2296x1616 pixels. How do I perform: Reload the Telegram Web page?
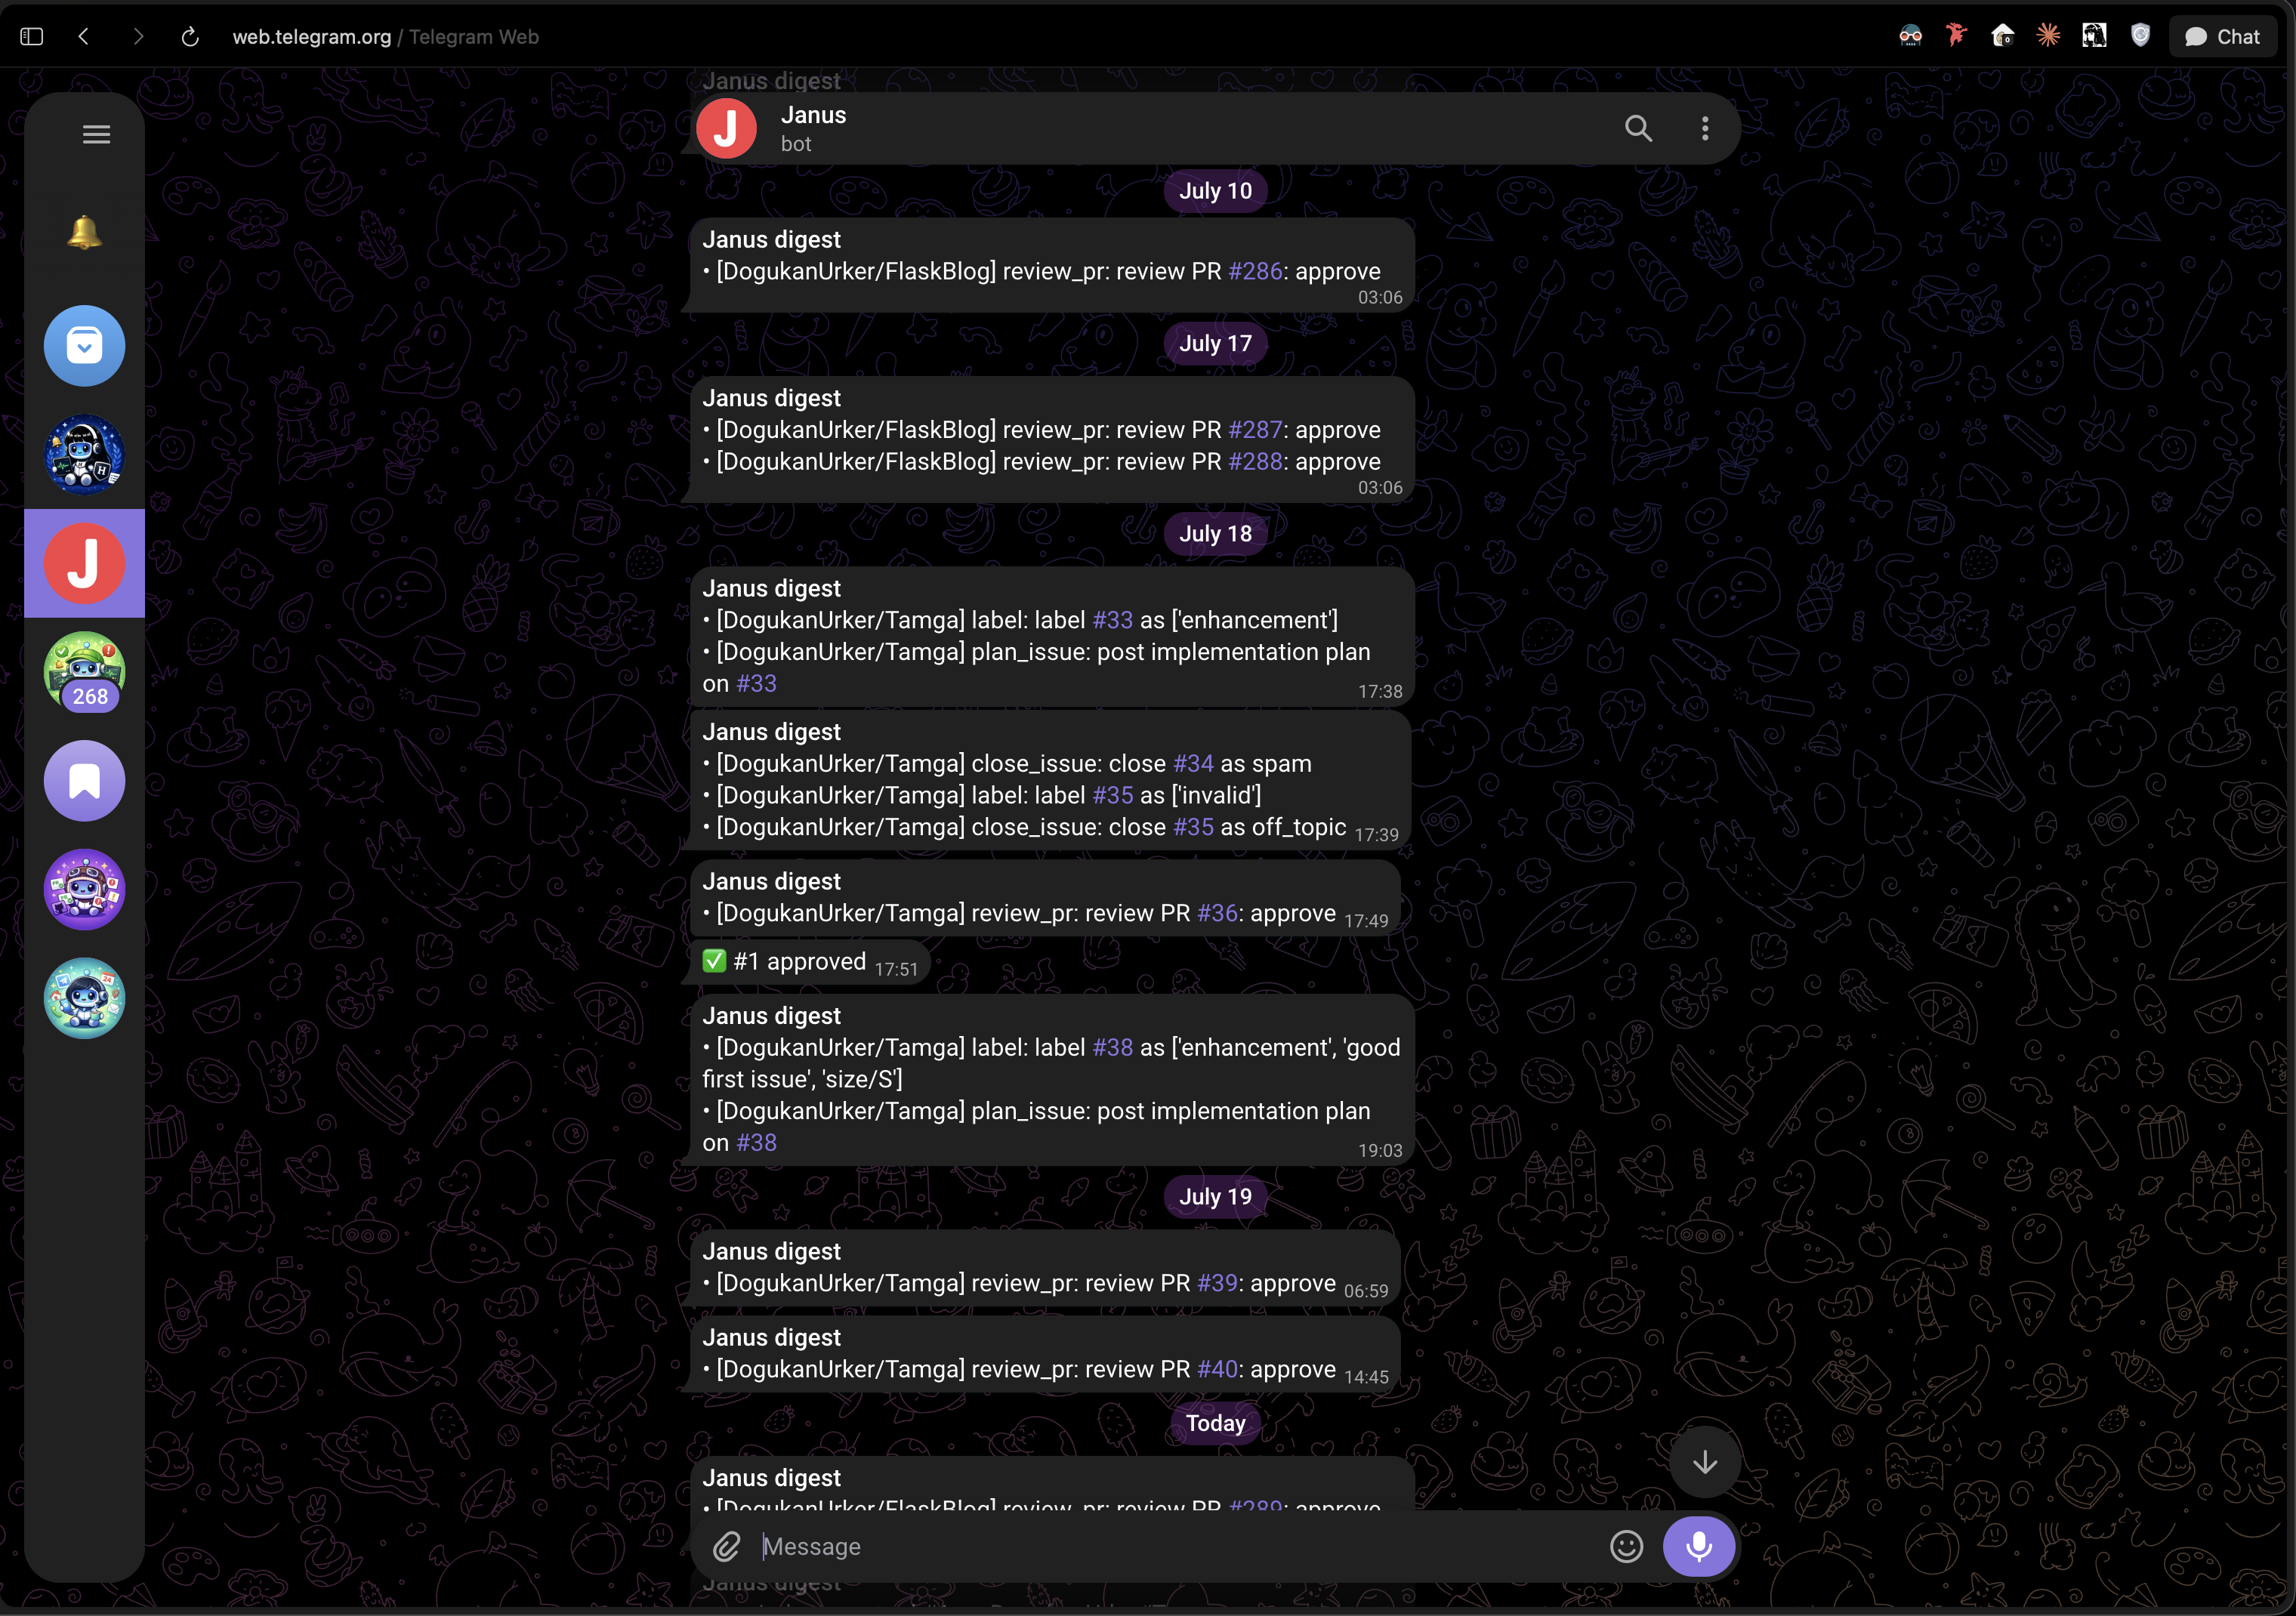pyautogui.click(x=190, y=37)
